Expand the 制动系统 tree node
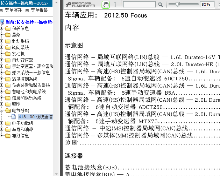The width and height of the screenshot is (220, 176). click(1, 41)
